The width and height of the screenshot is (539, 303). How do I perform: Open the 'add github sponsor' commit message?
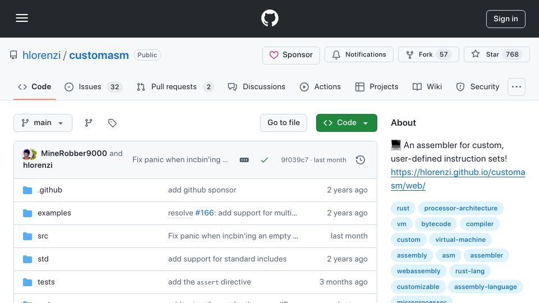pyautogui.click(x=202, y=190)
